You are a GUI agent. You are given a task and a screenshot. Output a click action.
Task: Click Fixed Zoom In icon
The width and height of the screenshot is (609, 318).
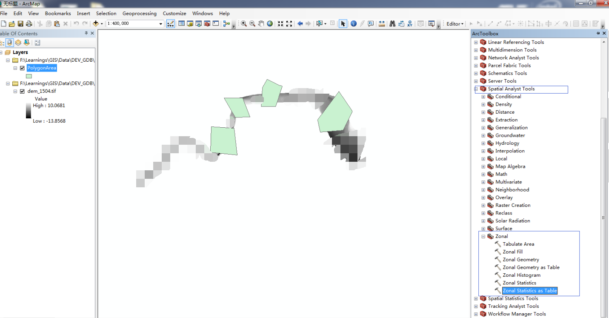click(x=280, y=24)
